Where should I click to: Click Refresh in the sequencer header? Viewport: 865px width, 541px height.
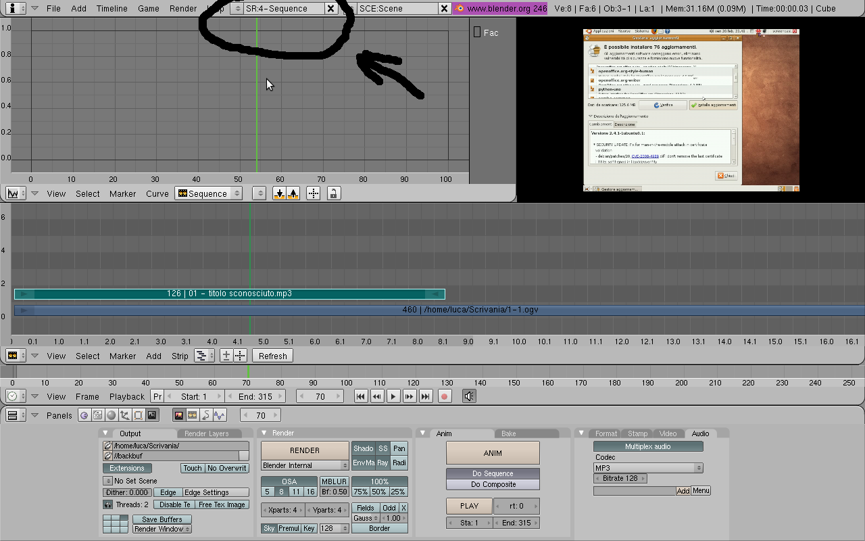pos(272,356)
